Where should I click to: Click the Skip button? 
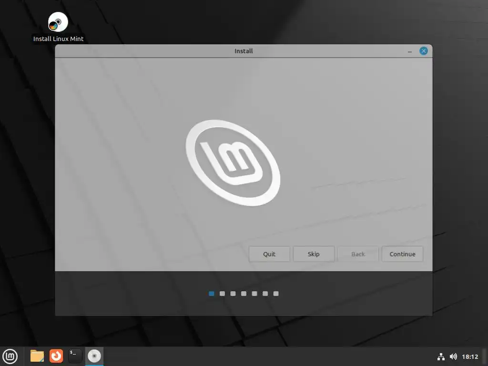[x=314, y=254]
